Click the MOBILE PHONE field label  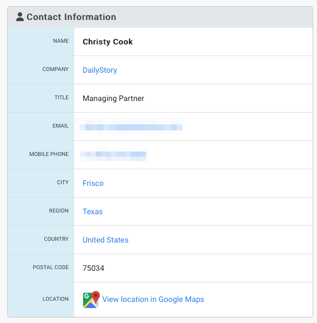coord(49,154)
